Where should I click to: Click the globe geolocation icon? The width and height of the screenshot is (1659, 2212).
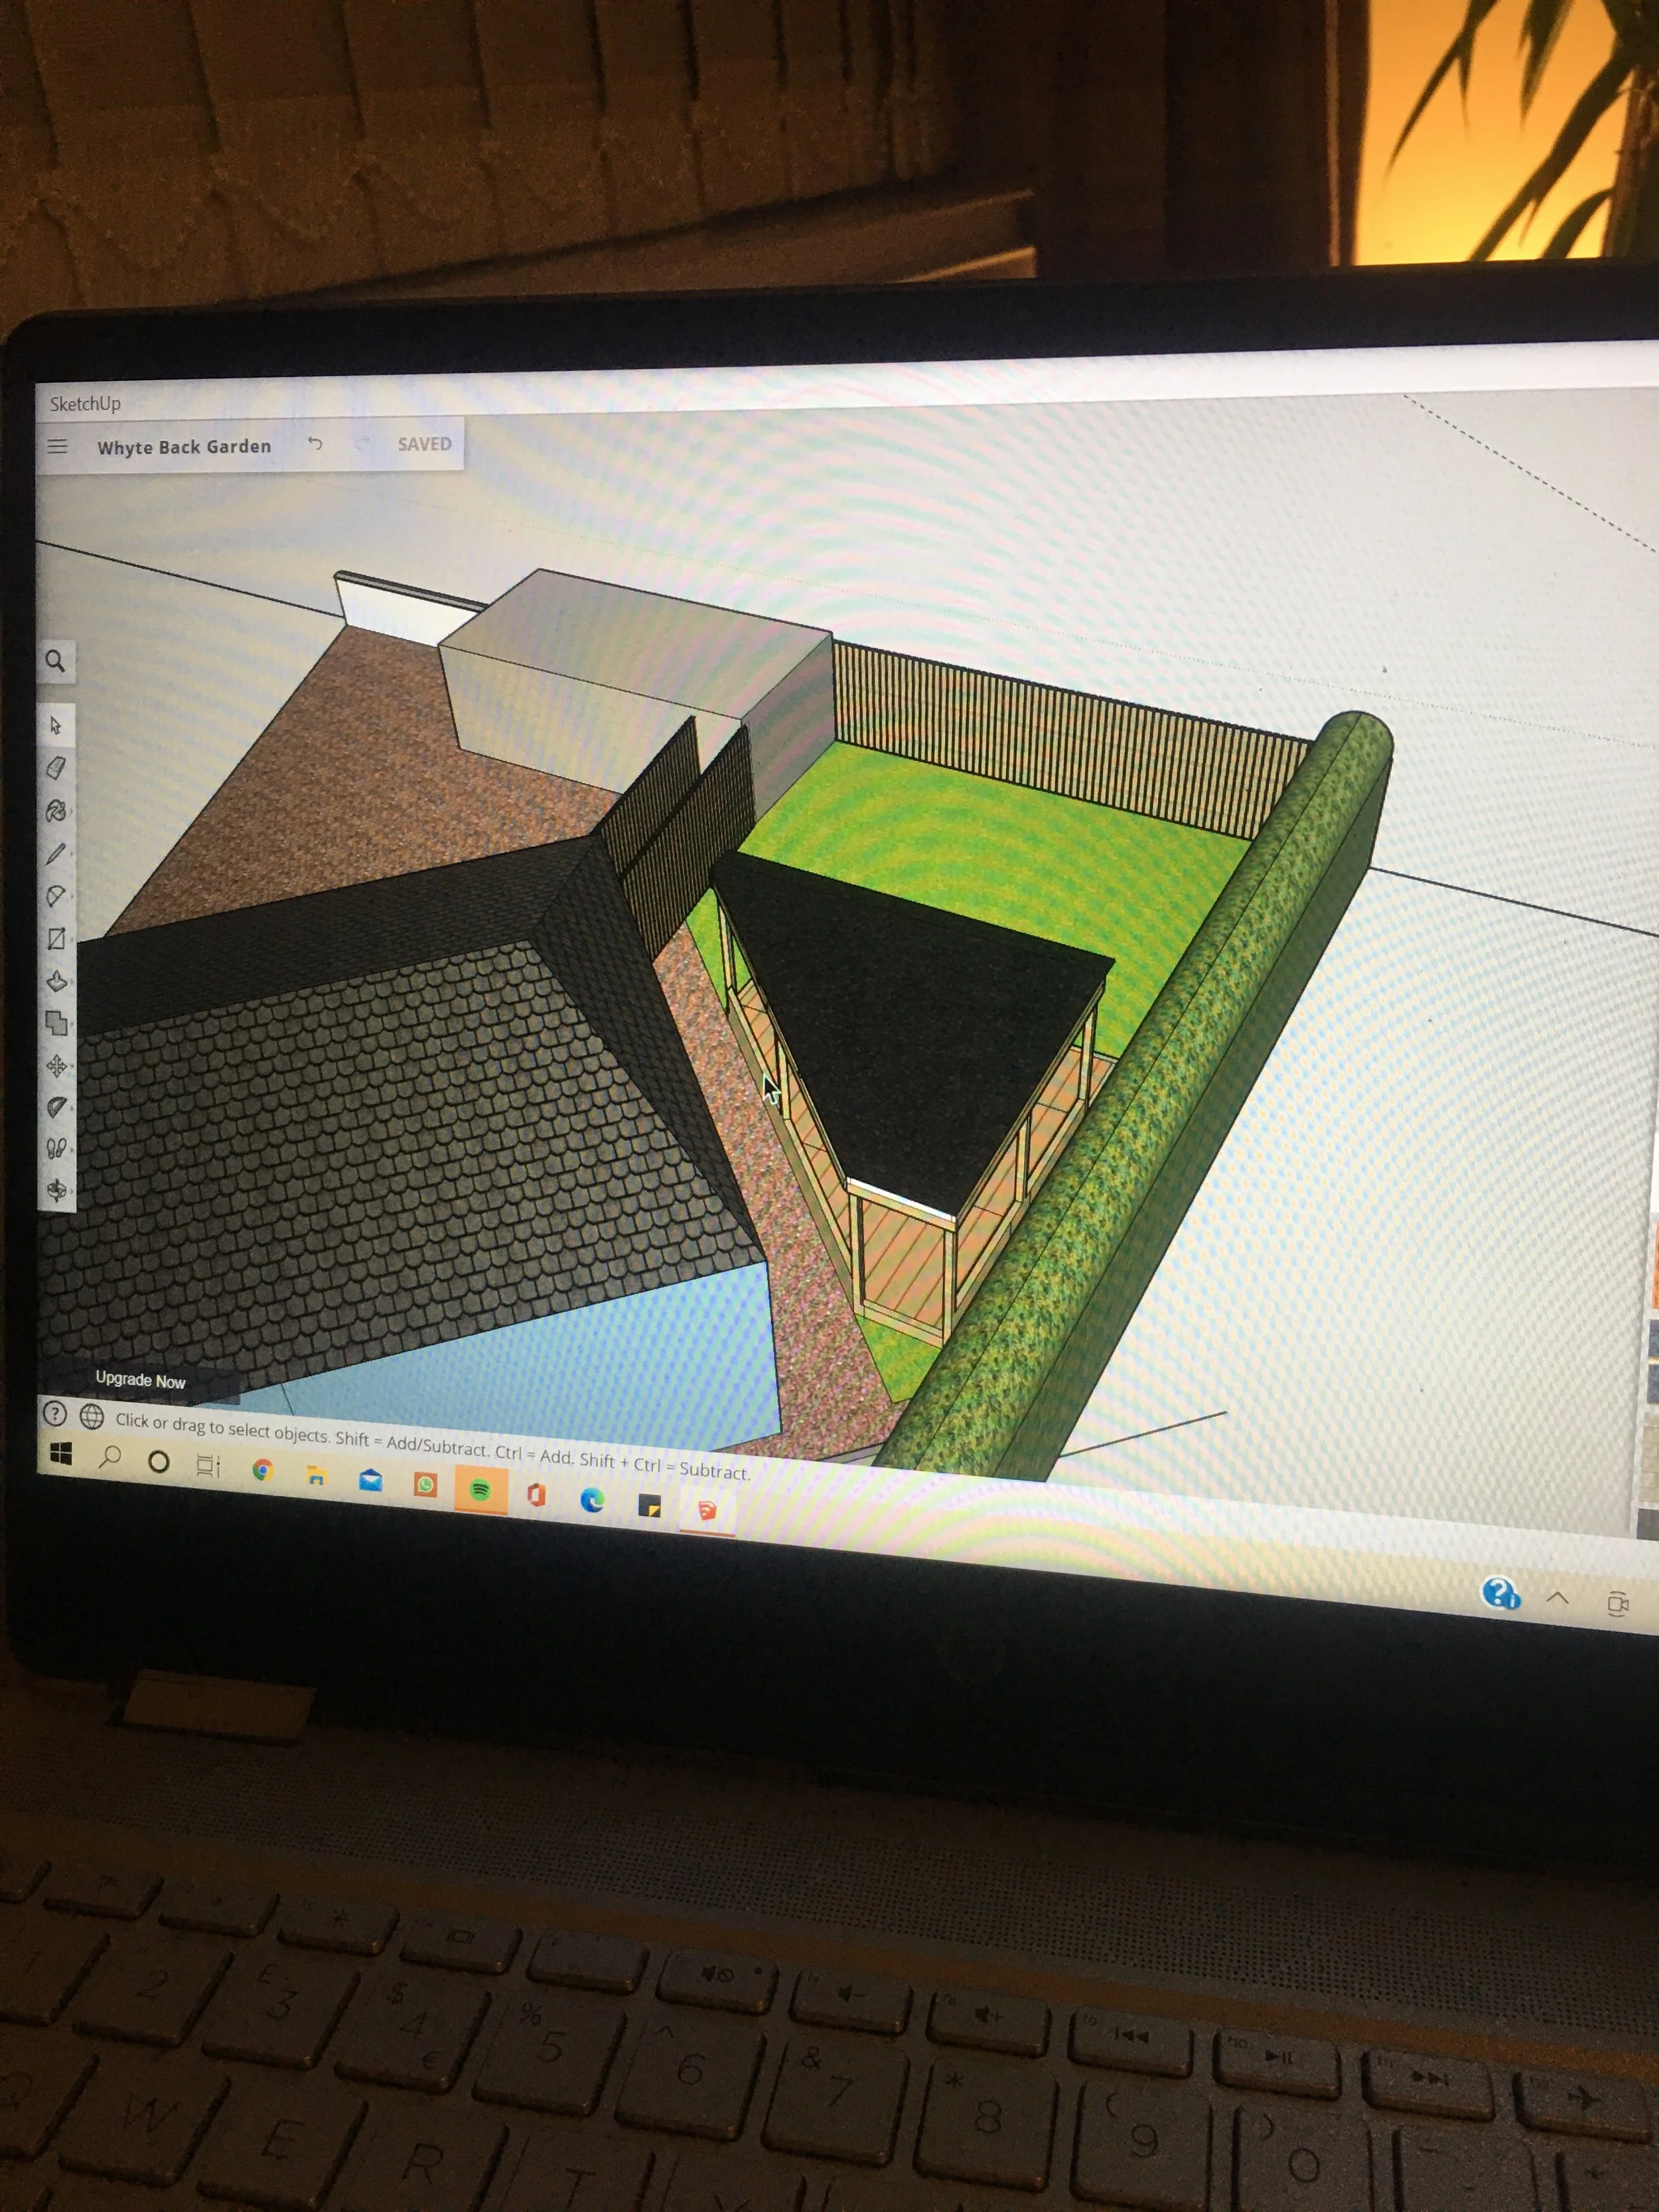[92, 1416]
